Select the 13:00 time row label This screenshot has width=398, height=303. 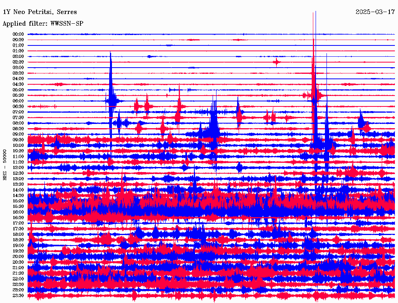18,179
